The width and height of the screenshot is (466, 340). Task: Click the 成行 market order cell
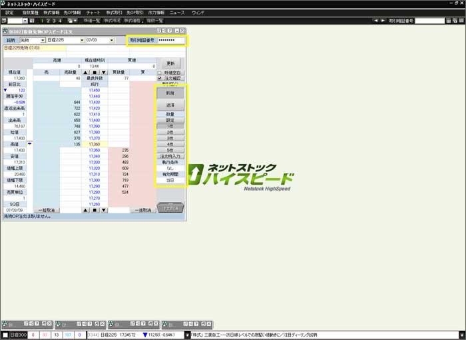tap(95, 84)
